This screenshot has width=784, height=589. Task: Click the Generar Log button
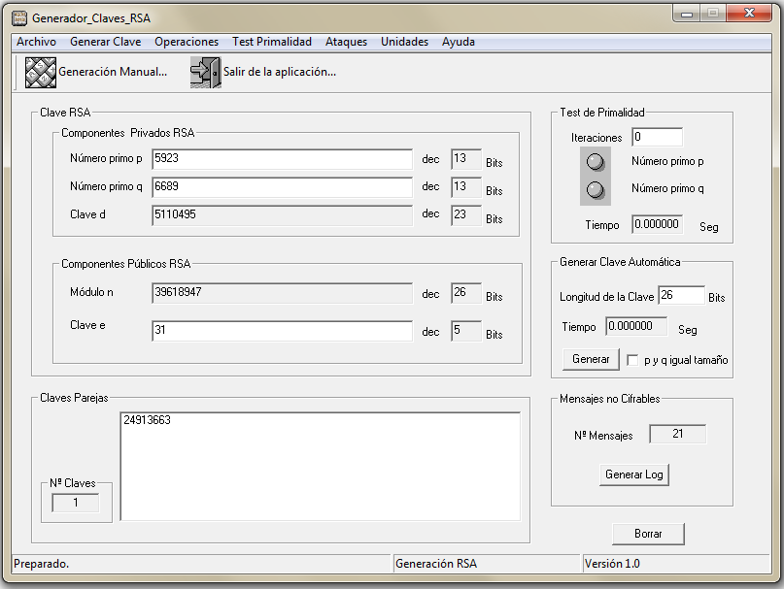[634, 474]
